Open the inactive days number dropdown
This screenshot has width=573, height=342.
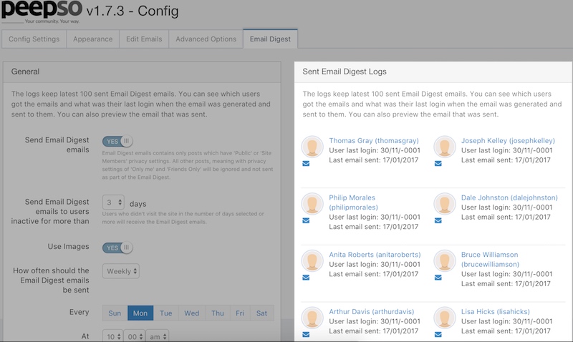pyautogui.click(x=113, y=202)
